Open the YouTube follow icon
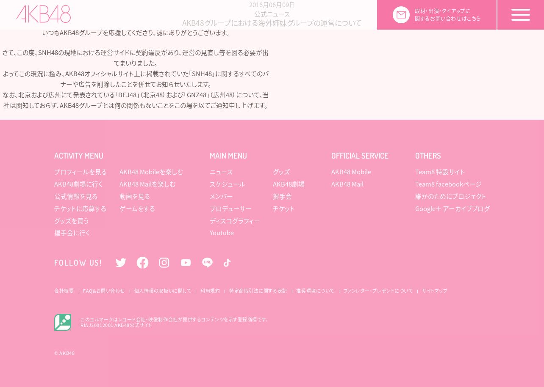This screenshot has height=387, width=544. point(186,263)
